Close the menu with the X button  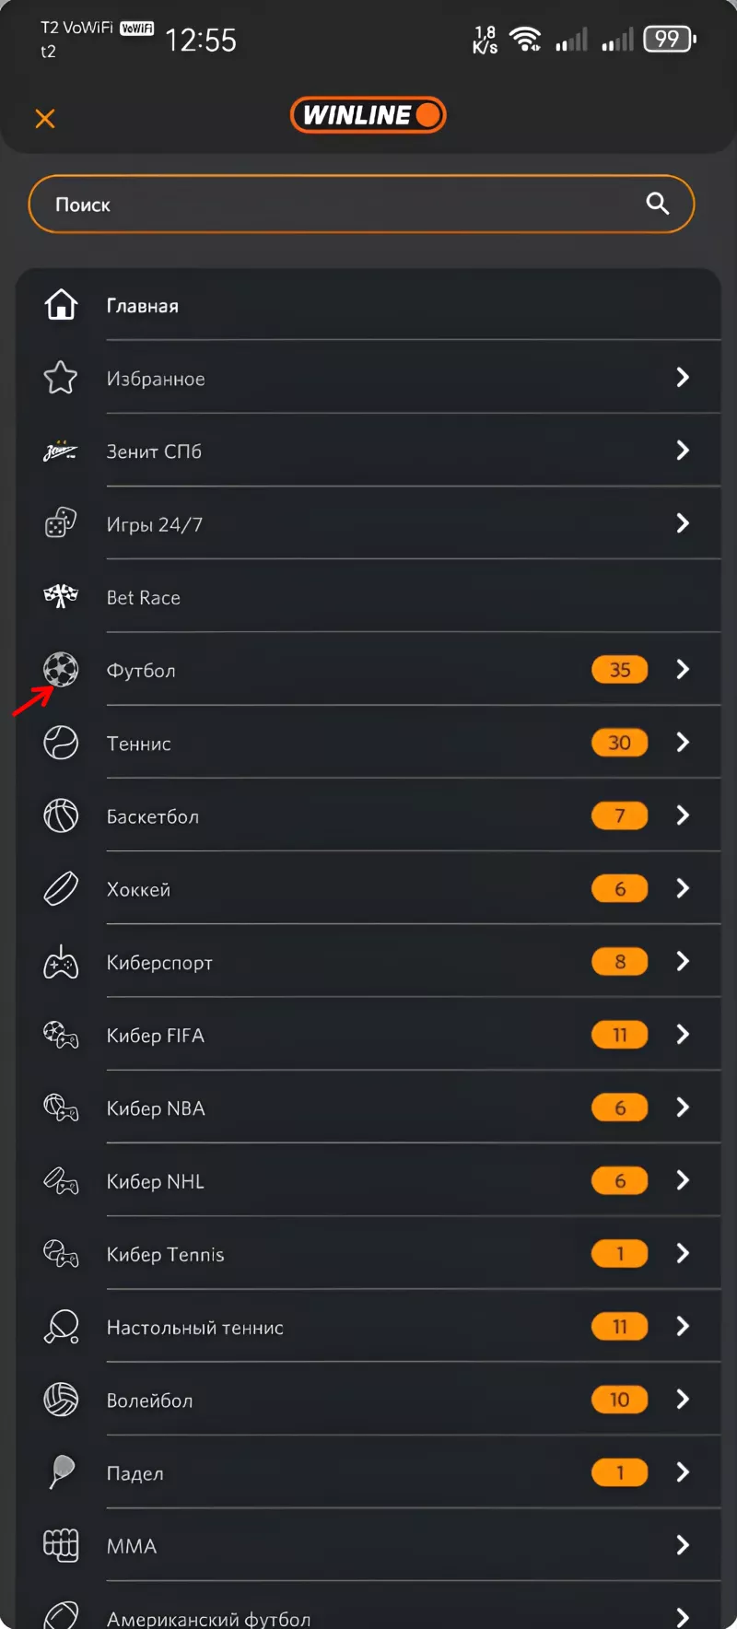[45, 118]
